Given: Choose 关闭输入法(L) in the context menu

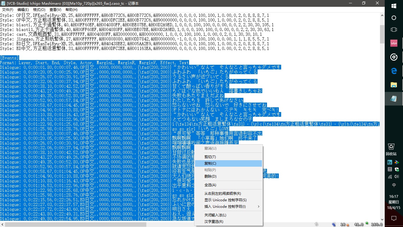Looking at the screenshot, I should click(229, 215).
